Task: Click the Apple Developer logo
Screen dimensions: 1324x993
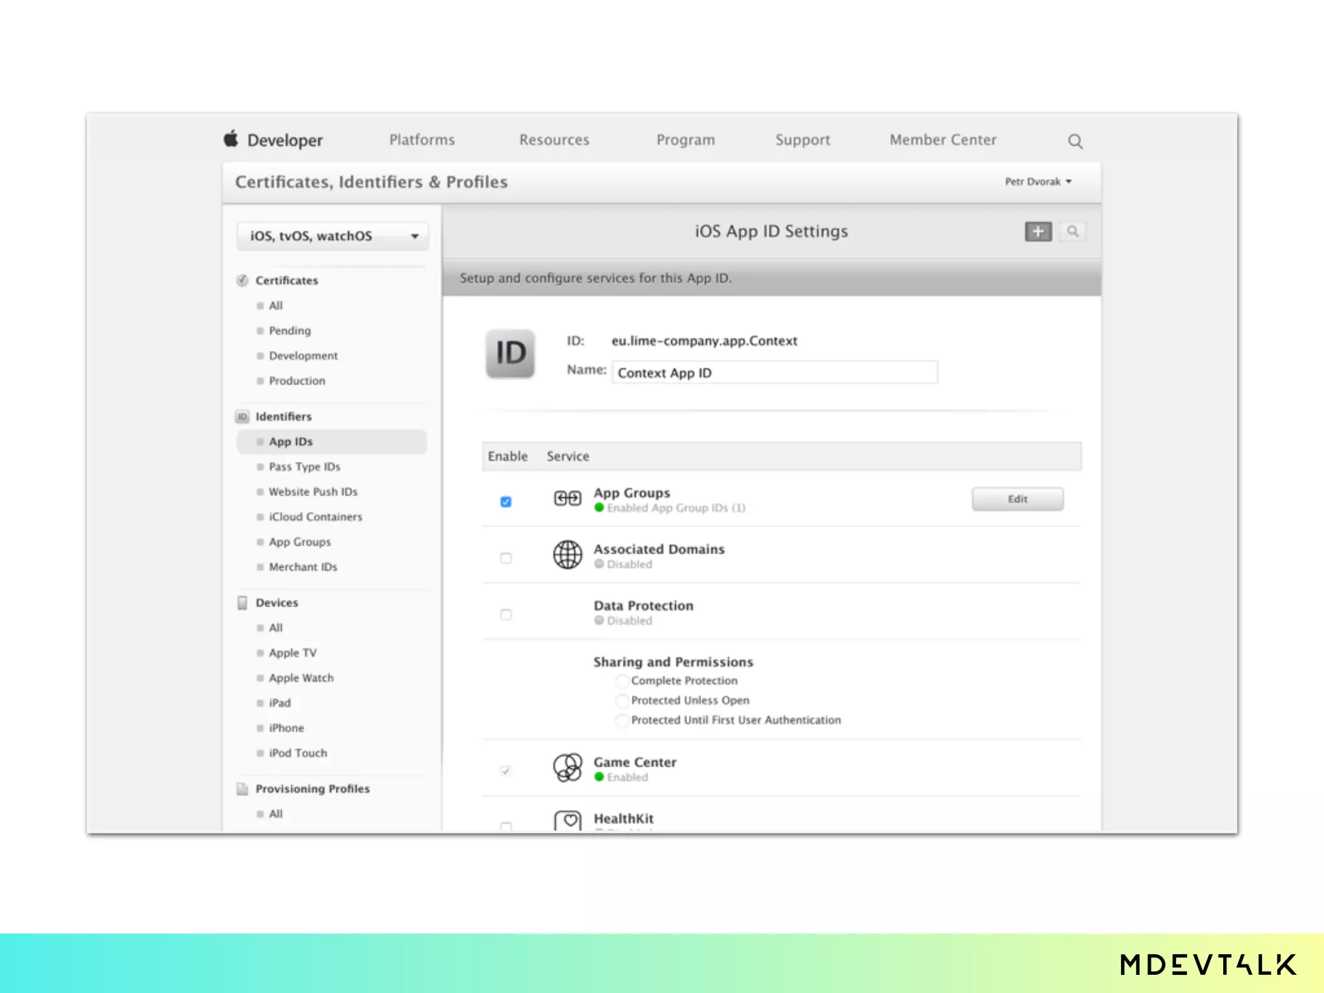Action: pyautogui.click(x=231, y=139)
